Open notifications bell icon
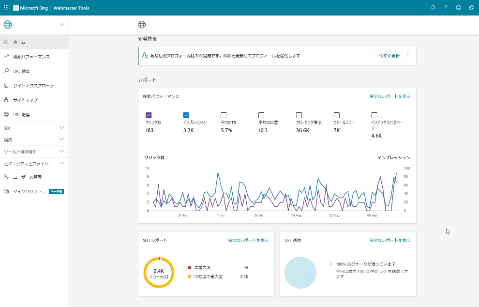Screen dimensions: 479x307 tap(433, 7)
